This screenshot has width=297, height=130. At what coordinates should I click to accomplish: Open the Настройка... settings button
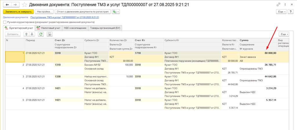pyautogui.click(x=44, y=12)
